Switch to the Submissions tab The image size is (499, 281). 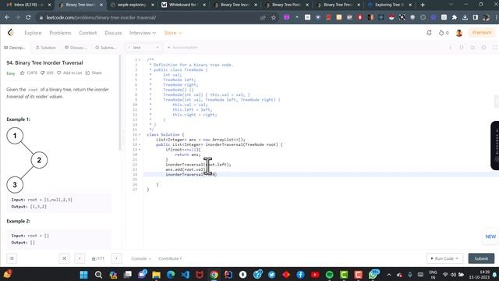point(106,48)
